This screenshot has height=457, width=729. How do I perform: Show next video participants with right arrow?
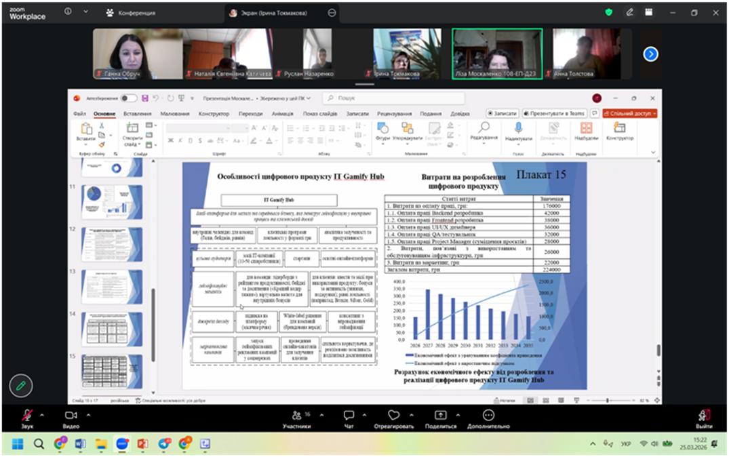coord(650,54)
